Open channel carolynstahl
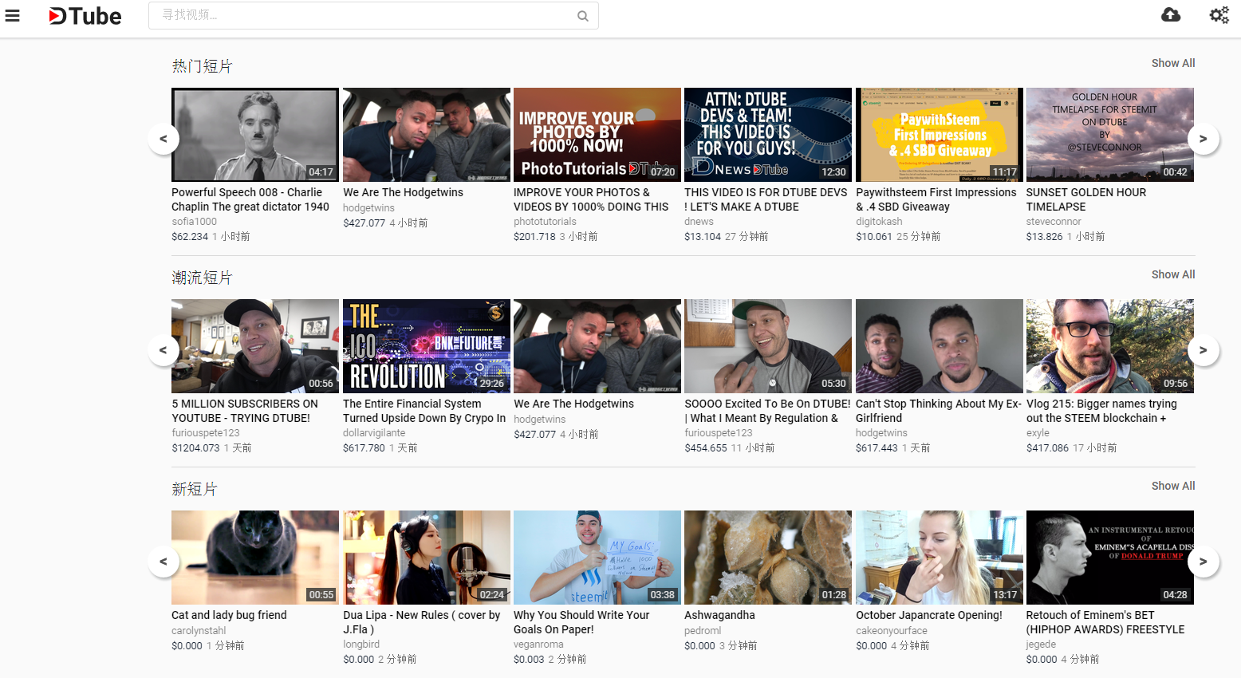 (199, 630)
